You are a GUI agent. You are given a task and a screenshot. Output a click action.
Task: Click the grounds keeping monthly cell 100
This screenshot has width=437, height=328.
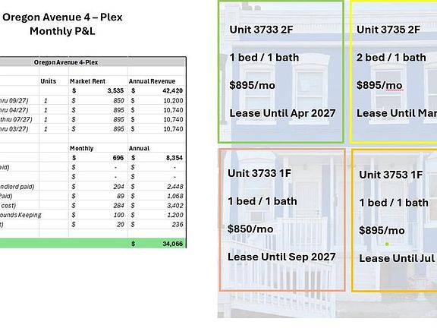tap(119, 215)
